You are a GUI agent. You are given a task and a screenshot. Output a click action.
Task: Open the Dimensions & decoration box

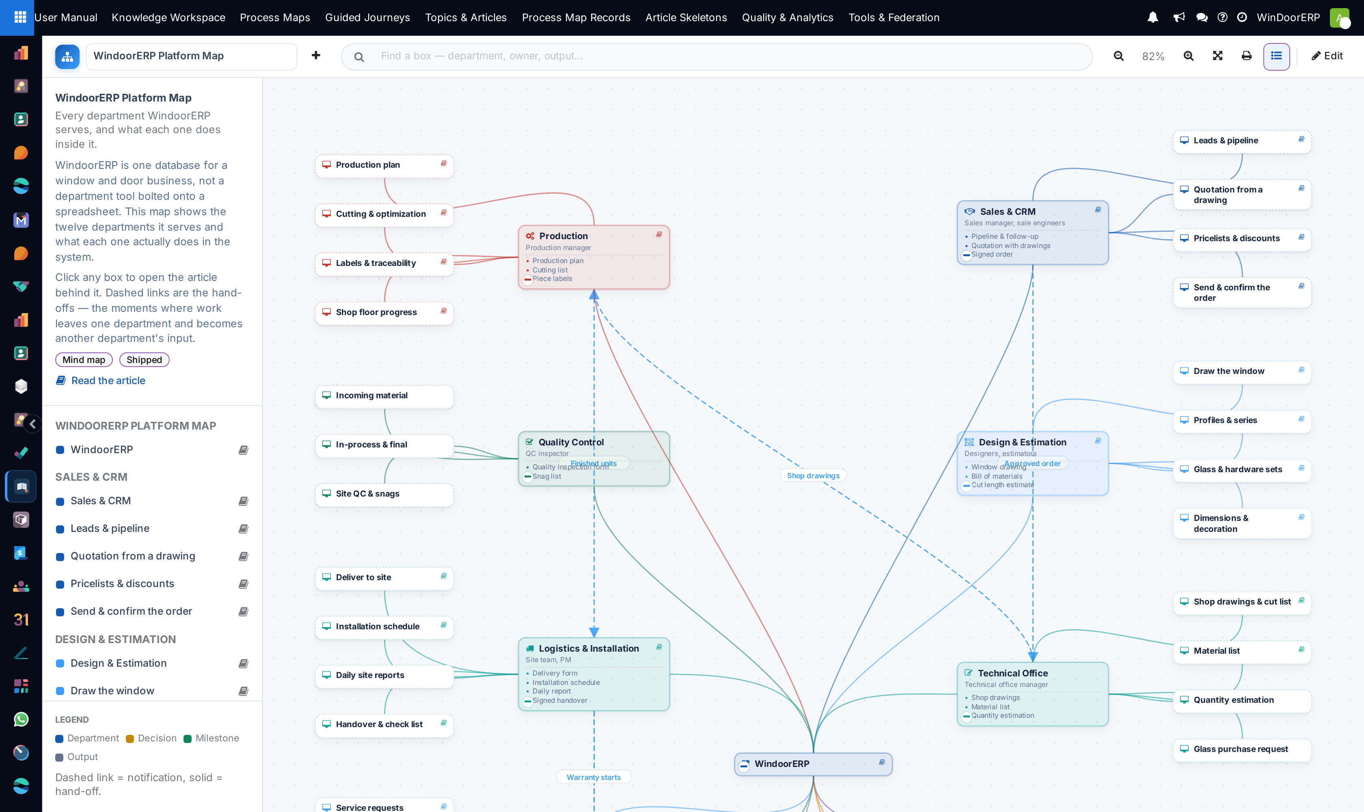tap(1242, 524)
